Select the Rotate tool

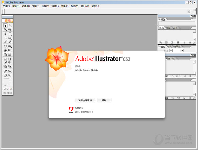click(x=5, y=46)
